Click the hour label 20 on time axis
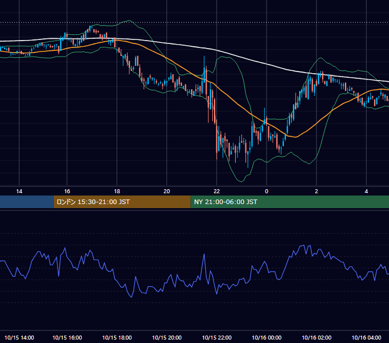The image size is (389, 343). tap(166, 192)
